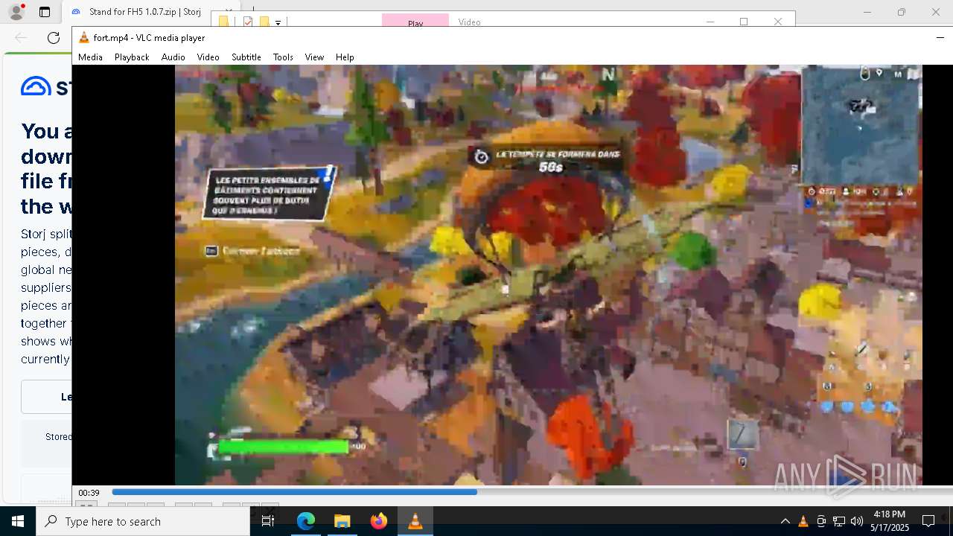Viewport: 953px width, 536px height.
Task: Show hidden system tray icons
Action: click(785, 521)
